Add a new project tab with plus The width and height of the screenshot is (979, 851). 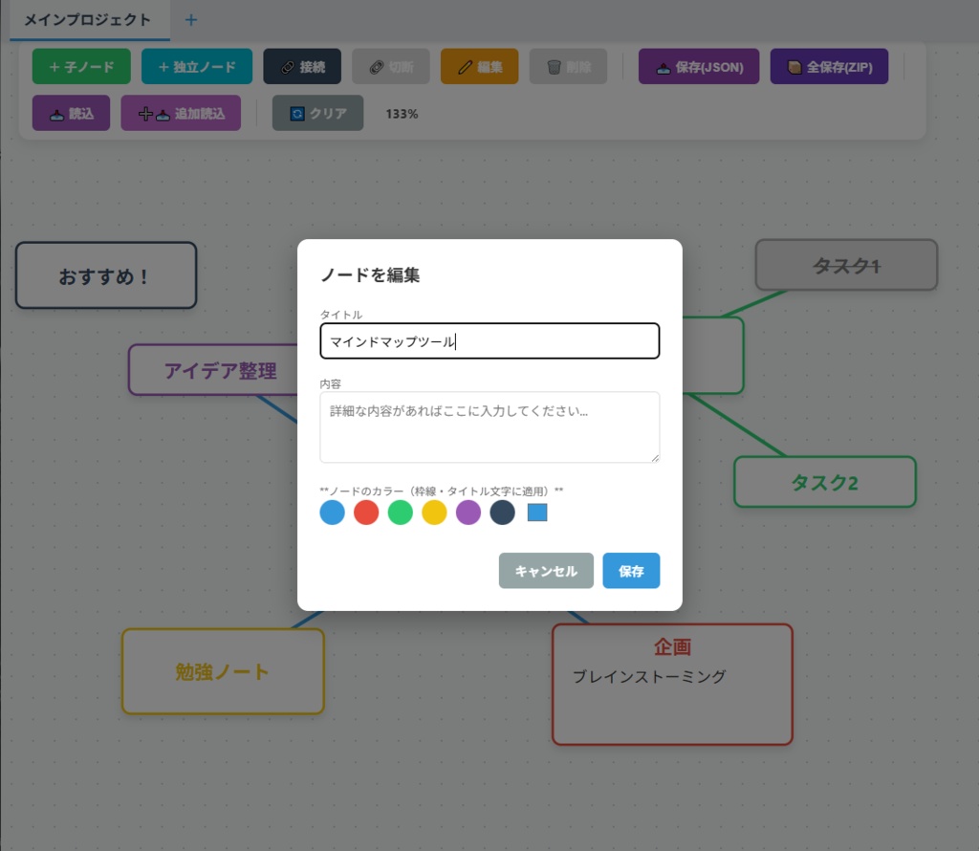click(x=191, y=20)
